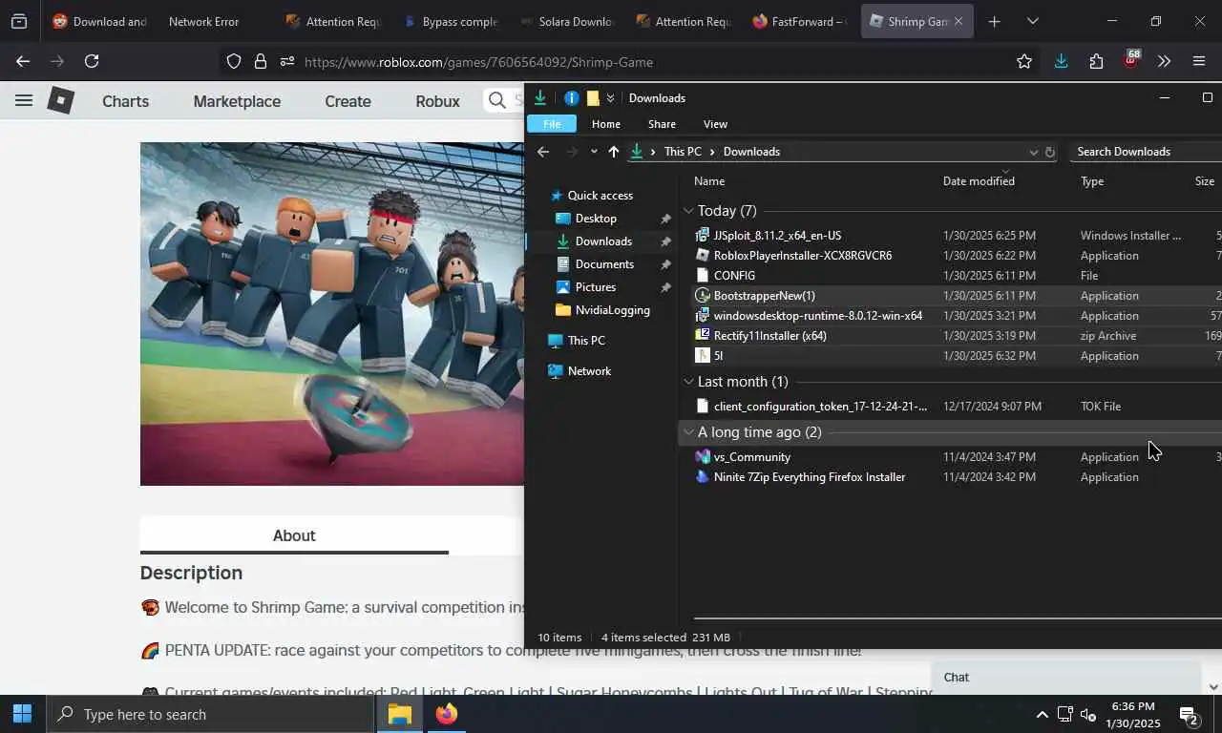This screenshot has width=1222, height=733.
Task: Open a new Firefox tab
Action: click(994, 21)
